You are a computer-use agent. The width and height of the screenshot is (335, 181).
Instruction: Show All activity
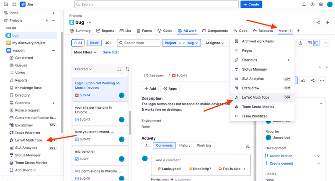pos(147,145)
